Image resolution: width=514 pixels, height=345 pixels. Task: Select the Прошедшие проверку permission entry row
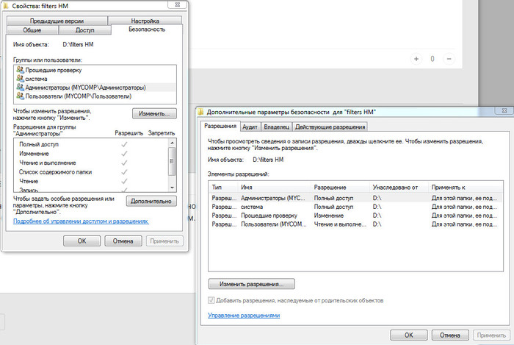coord(355,216)
